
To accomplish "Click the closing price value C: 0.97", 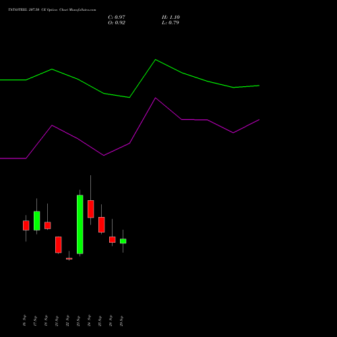I will point(117,18).
